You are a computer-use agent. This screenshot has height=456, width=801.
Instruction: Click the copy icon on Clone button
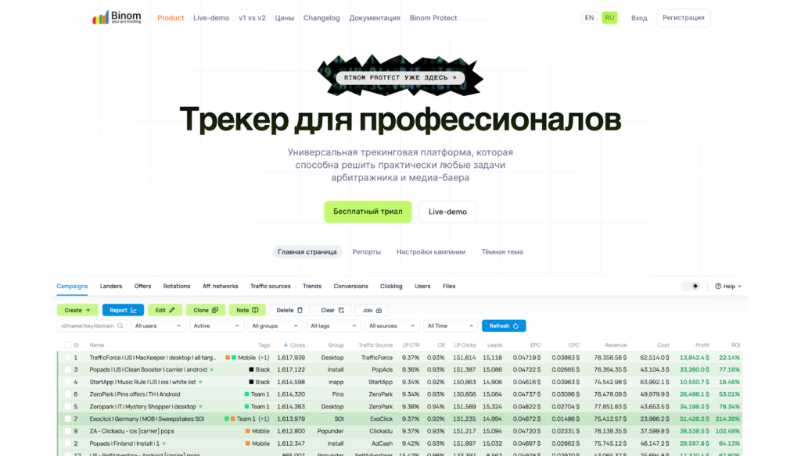pos(215,310)
